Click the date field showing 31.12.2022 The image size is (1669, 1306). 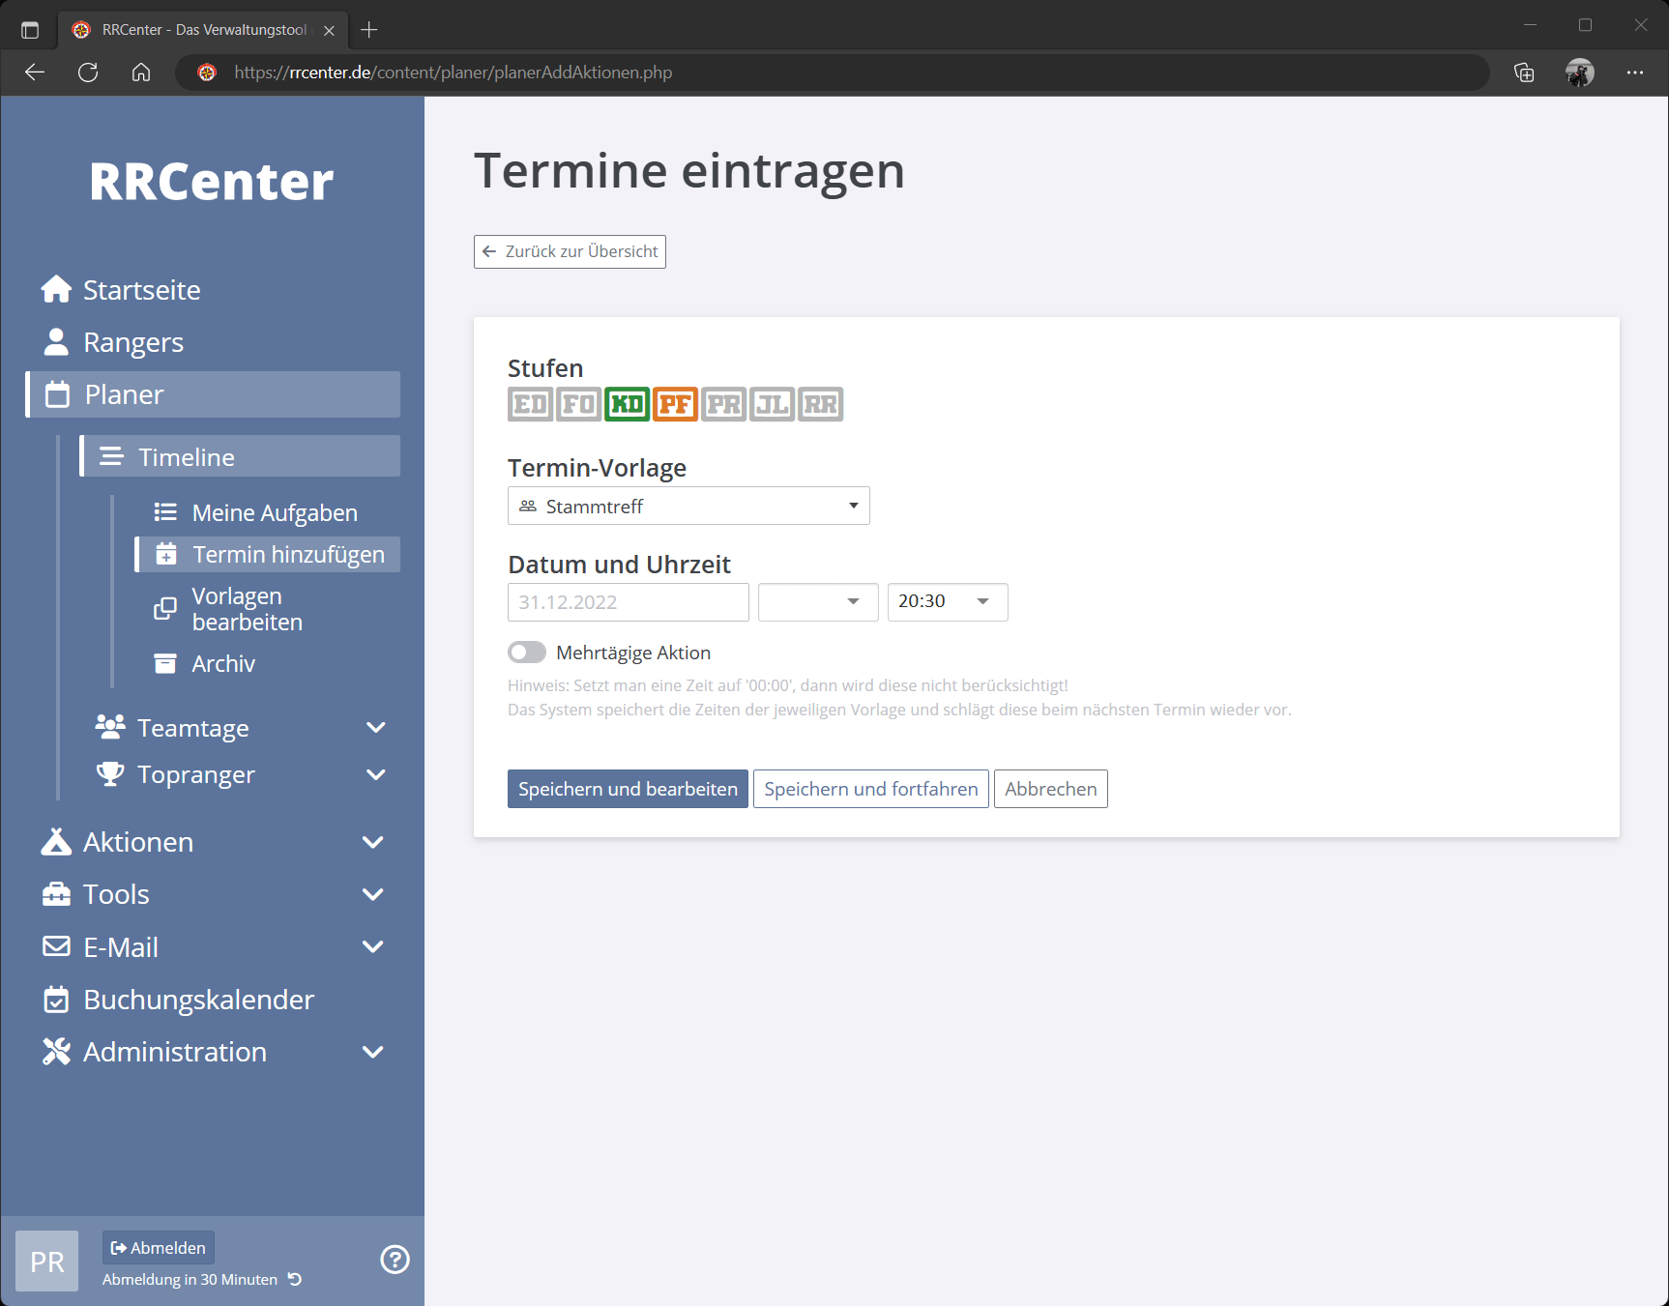click(x=628, y=602)
